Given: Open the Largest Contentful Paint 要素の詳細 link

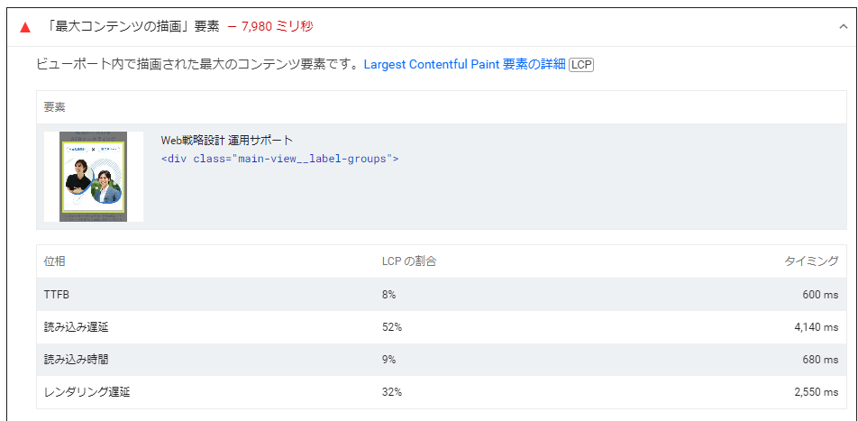Looking at the screenshot, I should (x=464, y=65).
